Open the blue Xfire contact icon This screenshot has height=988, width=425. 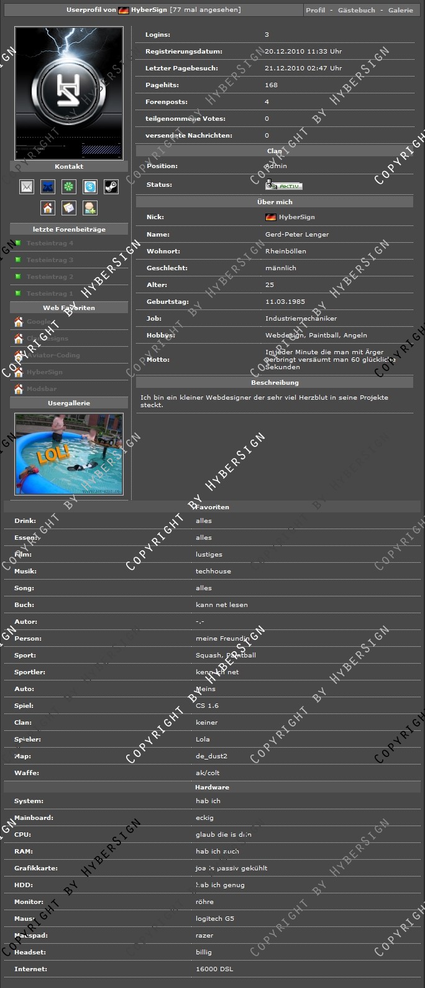[48, 187]
